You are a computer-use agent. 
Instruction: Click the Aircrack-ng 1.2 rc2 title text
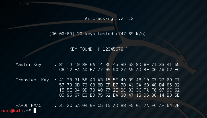pyautogui.click(x=109, y=18)
